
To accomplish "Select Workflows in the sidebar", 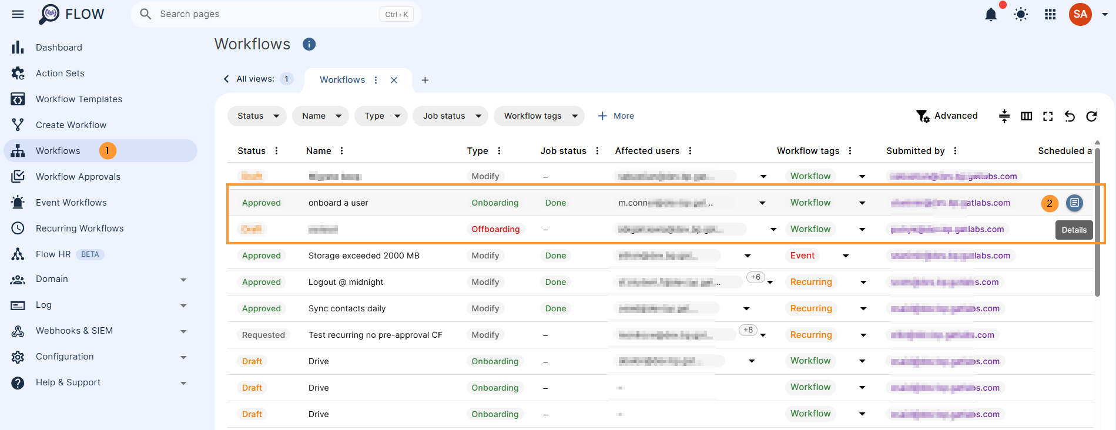I will pyautogui.click(x=100, y=151).
